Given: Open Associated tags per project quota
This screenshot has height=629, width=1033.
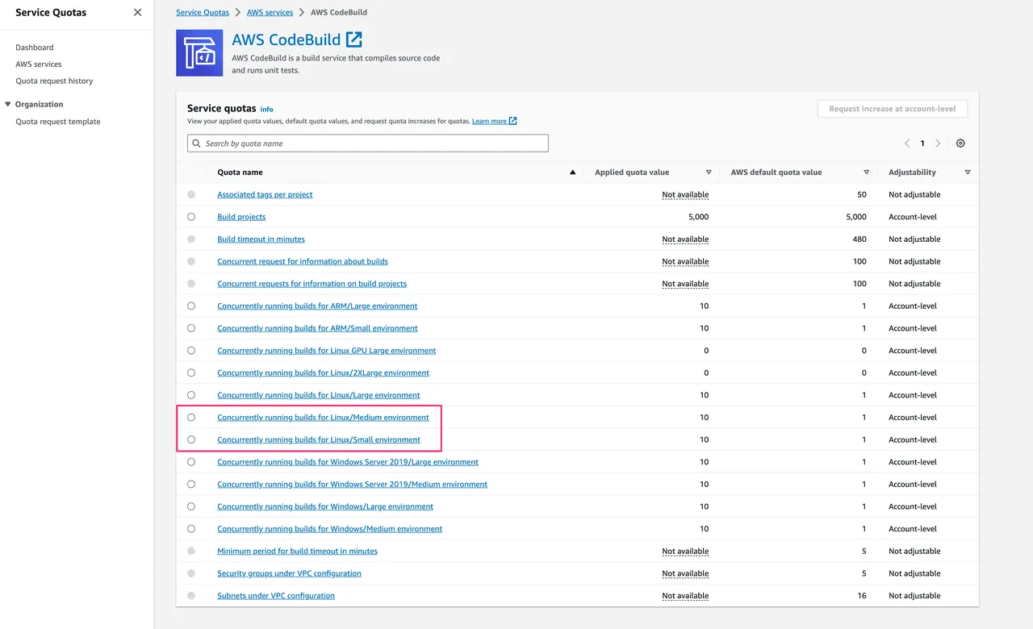Looking at the screenshot, I should tap(265, 195).
